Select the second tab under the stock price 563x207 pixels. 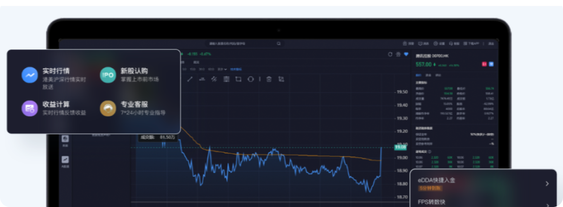click(428, 75)
